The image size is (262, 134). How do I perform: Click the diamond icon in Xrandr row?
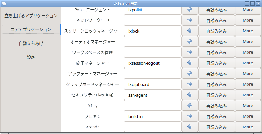click(190, 127)
